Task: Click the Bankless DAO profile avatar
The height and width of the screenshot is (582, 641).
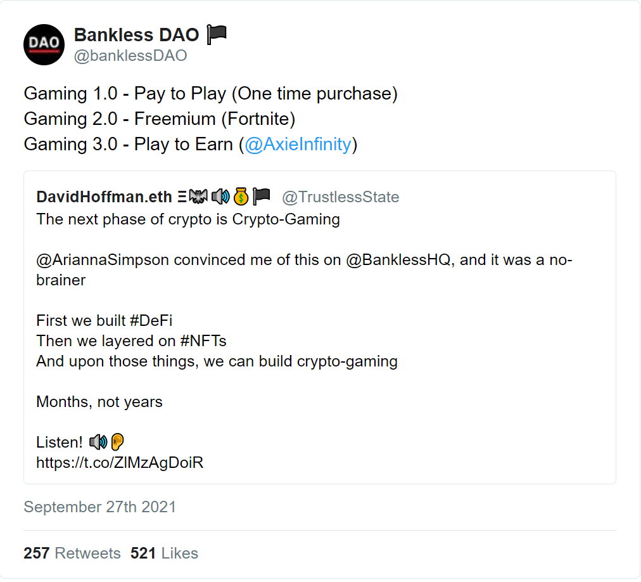Action: pos(44,44)
